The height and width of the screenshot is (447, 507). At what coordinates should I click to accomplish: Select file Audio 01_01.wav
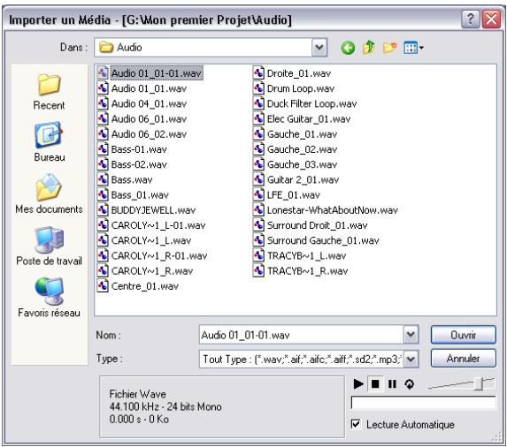pyautogui.click(x=142, y=88)
